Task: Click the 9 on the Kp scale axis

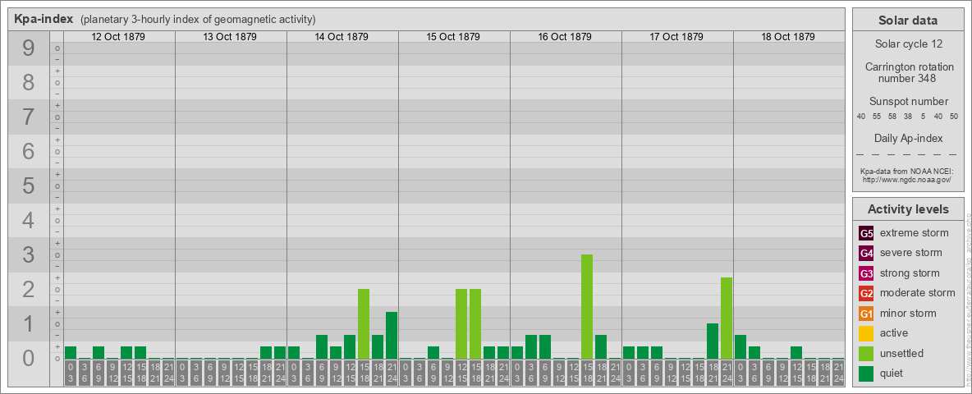Action: [28, 48]
